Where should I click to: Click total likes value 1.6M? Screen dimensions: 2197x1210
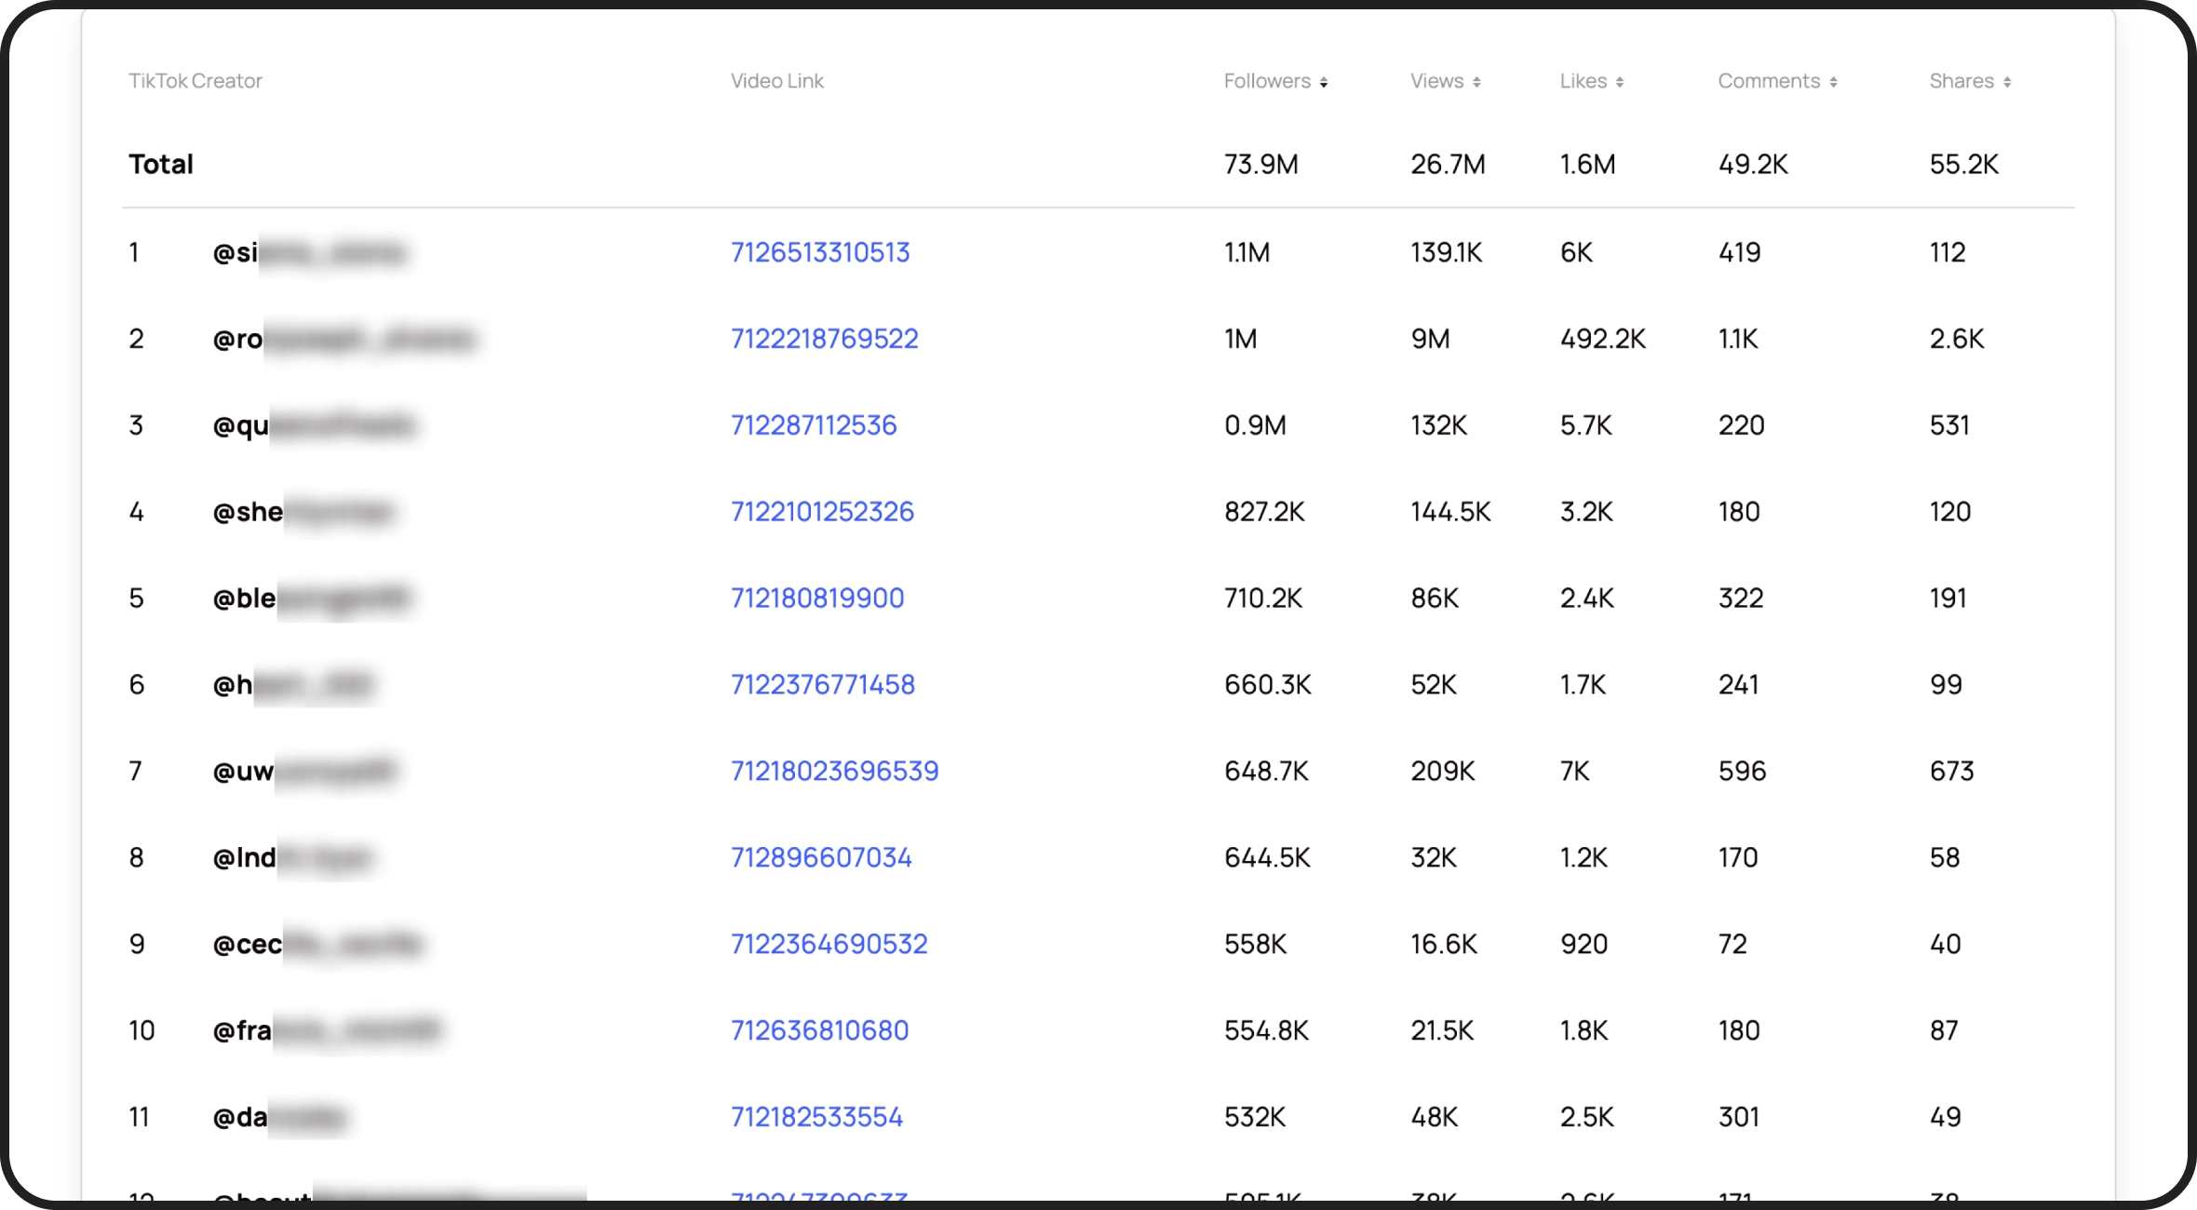point(1588,164)
